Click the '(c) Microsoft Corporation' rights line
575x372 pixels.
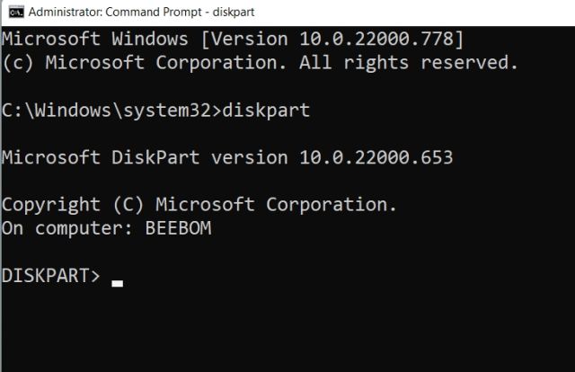261,63
